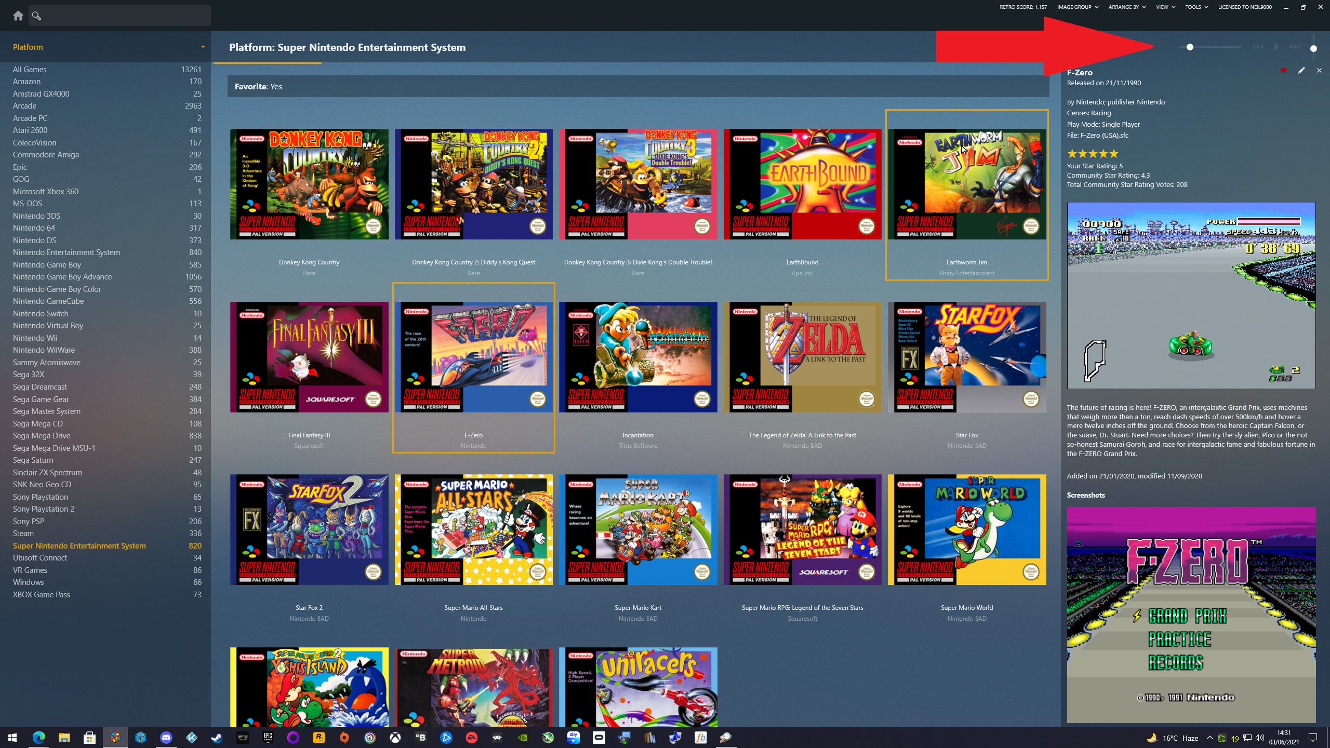Select XBOX Game Pass platform

click(x=107, y=595)
